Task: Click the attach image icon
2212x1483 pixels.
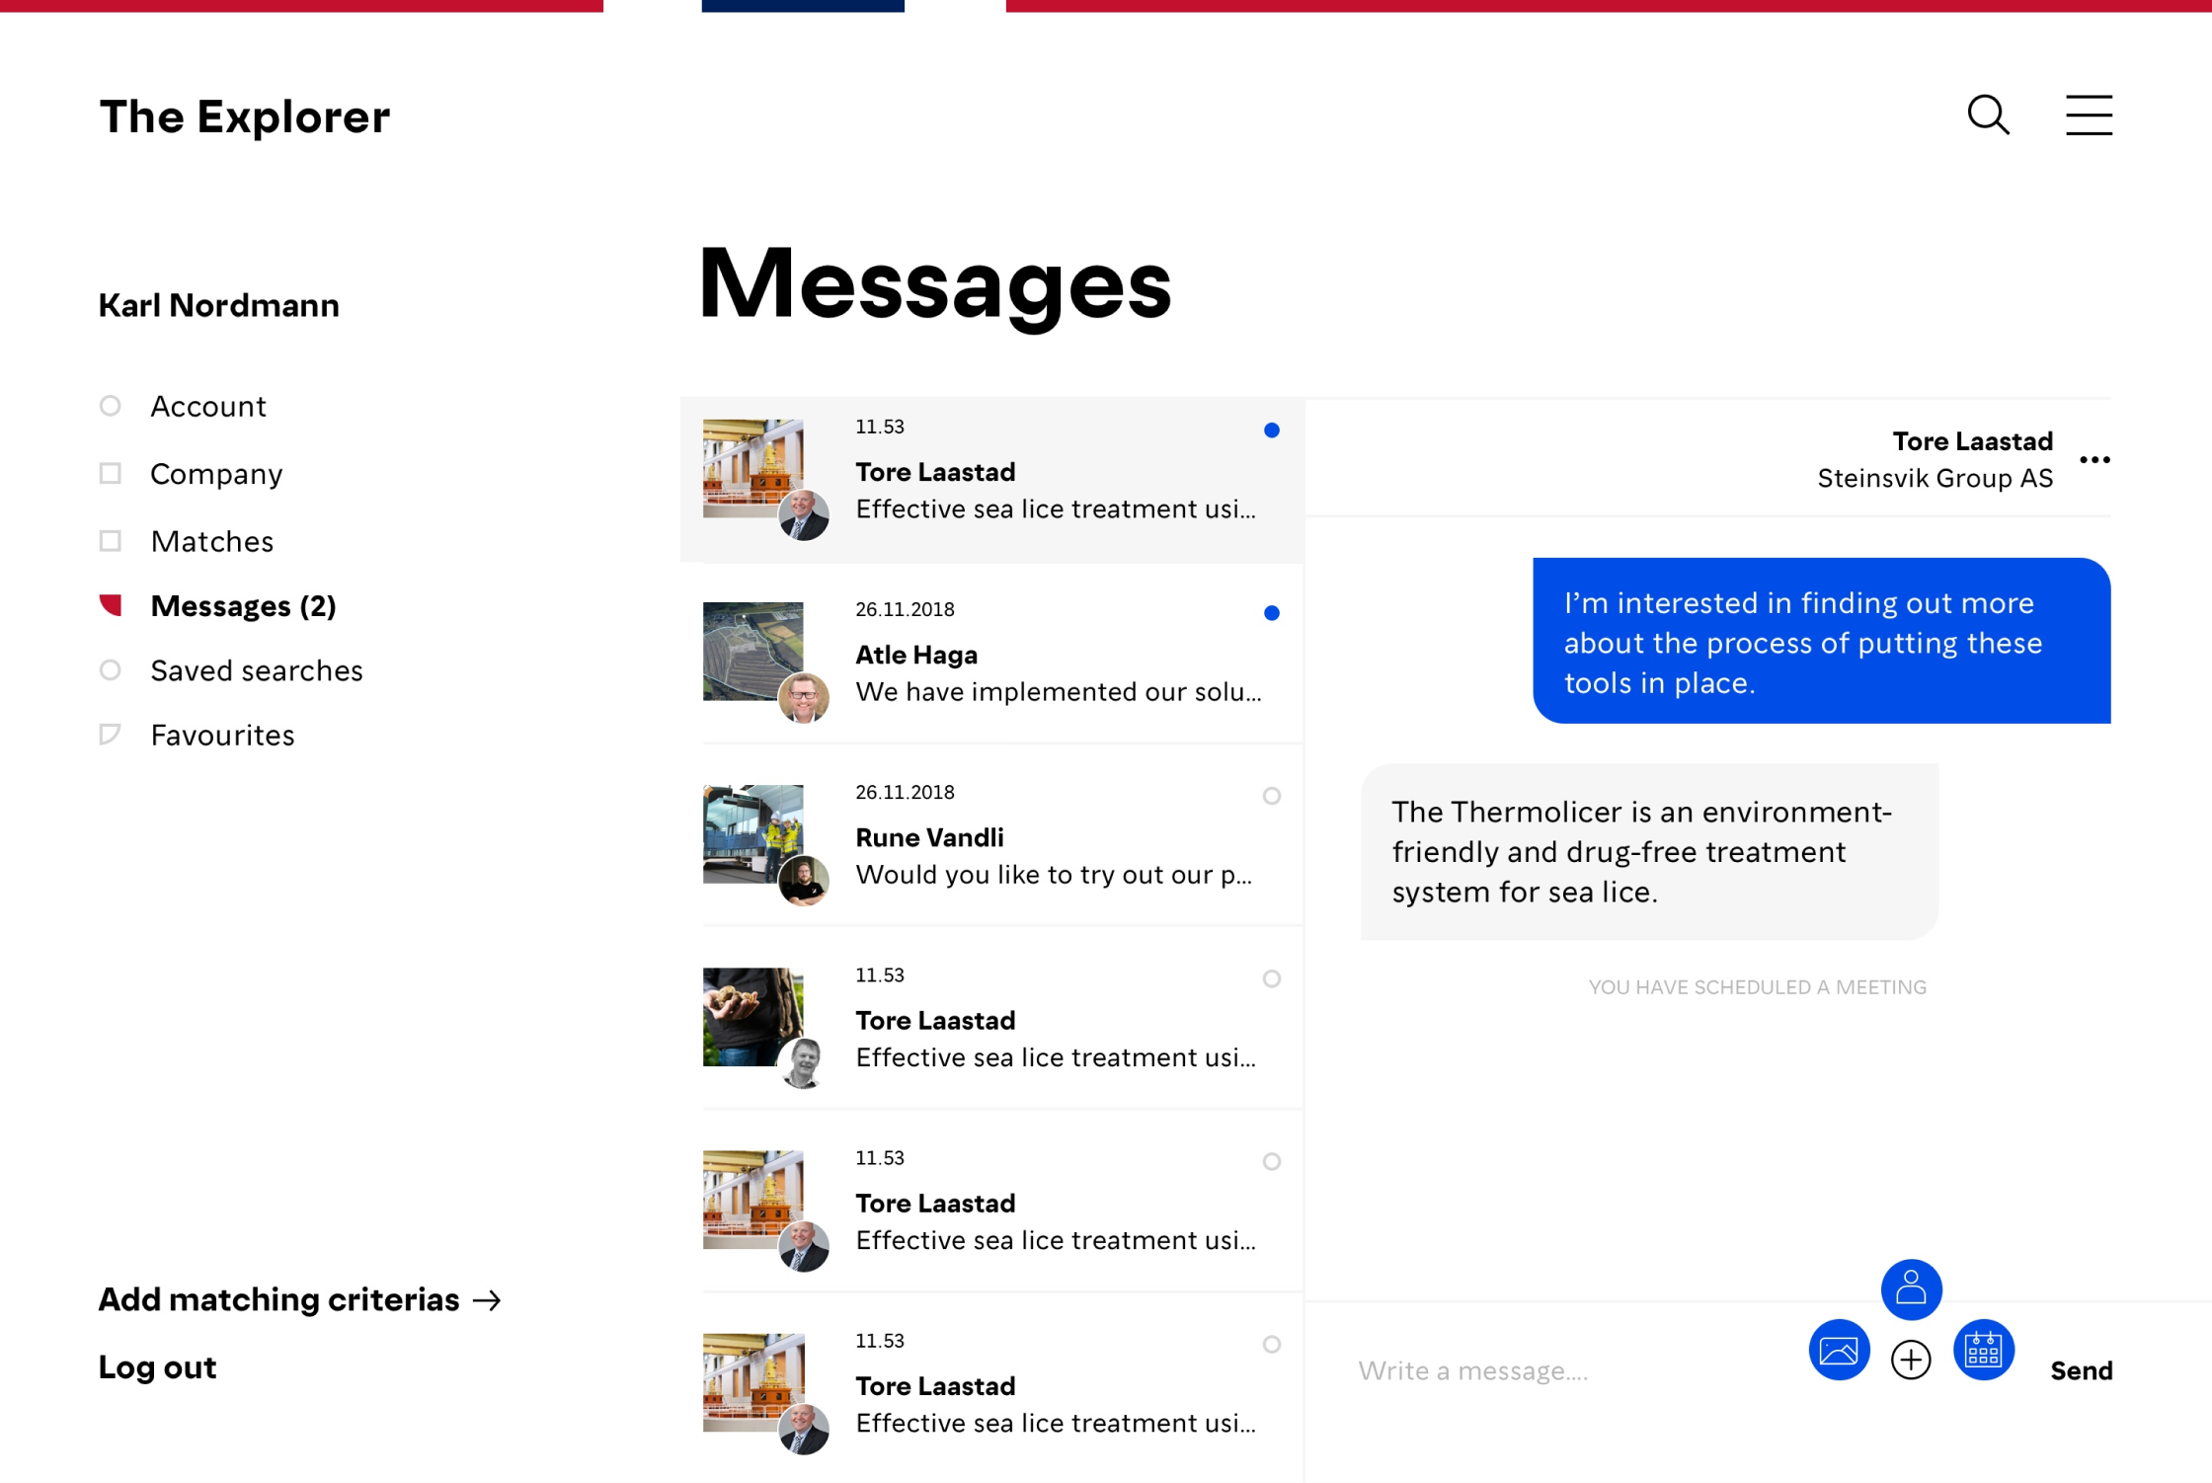Action: (1839, 1350)
